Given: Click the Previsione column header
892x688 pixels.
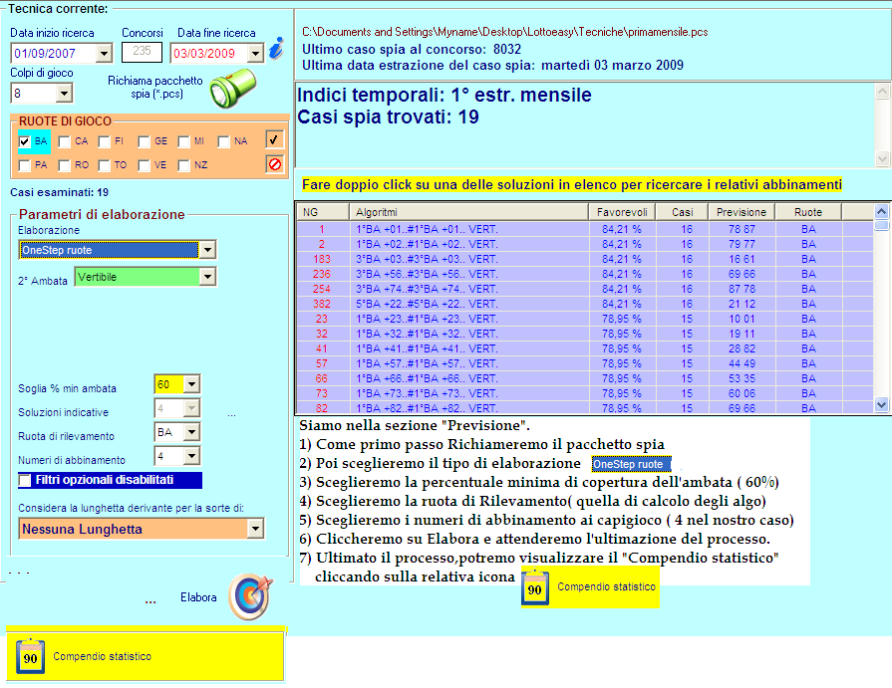Looking at the screenshot, I should 742,212.
